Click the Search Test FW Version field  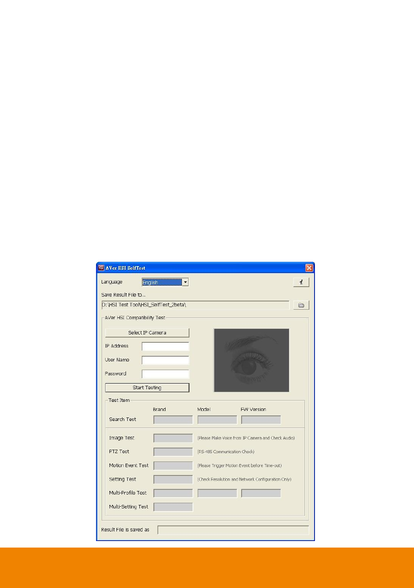coord(261,420)
